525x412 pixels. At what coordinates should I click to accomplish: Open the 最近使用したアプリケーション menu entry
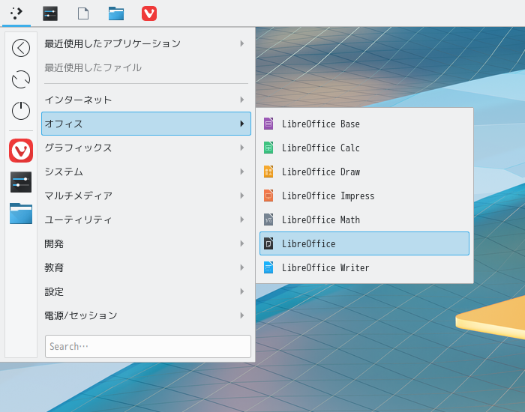click(x=146, y=43)
